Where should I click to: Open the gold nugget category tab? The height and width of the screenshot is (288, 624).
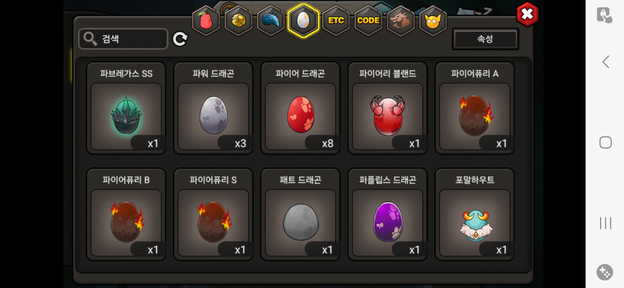coord(238,21)
